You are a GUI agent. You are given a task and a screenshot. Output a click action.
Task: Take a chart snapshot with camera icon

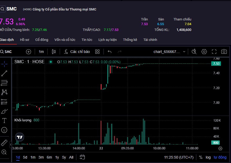[x=224, y=52]
